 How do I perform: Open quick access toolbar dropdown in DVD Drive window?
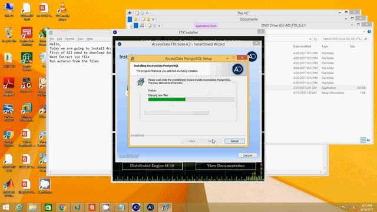(x=159, y=25)
